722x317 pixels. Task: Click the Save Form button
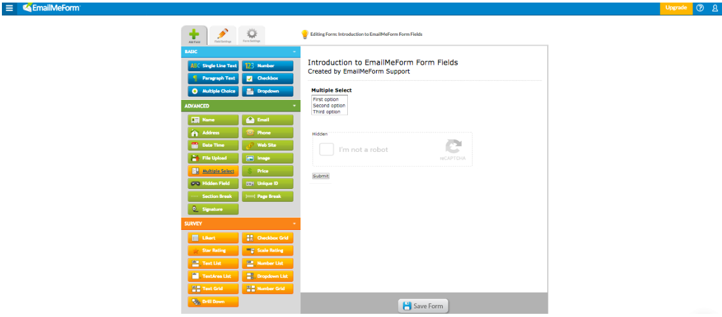click(x=423, y=306)
